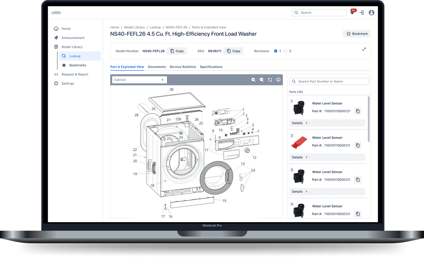Open the Cabinet section dropdown
Image resolution: width=424 pixels, height=258 pixels.
click(140, 80)
